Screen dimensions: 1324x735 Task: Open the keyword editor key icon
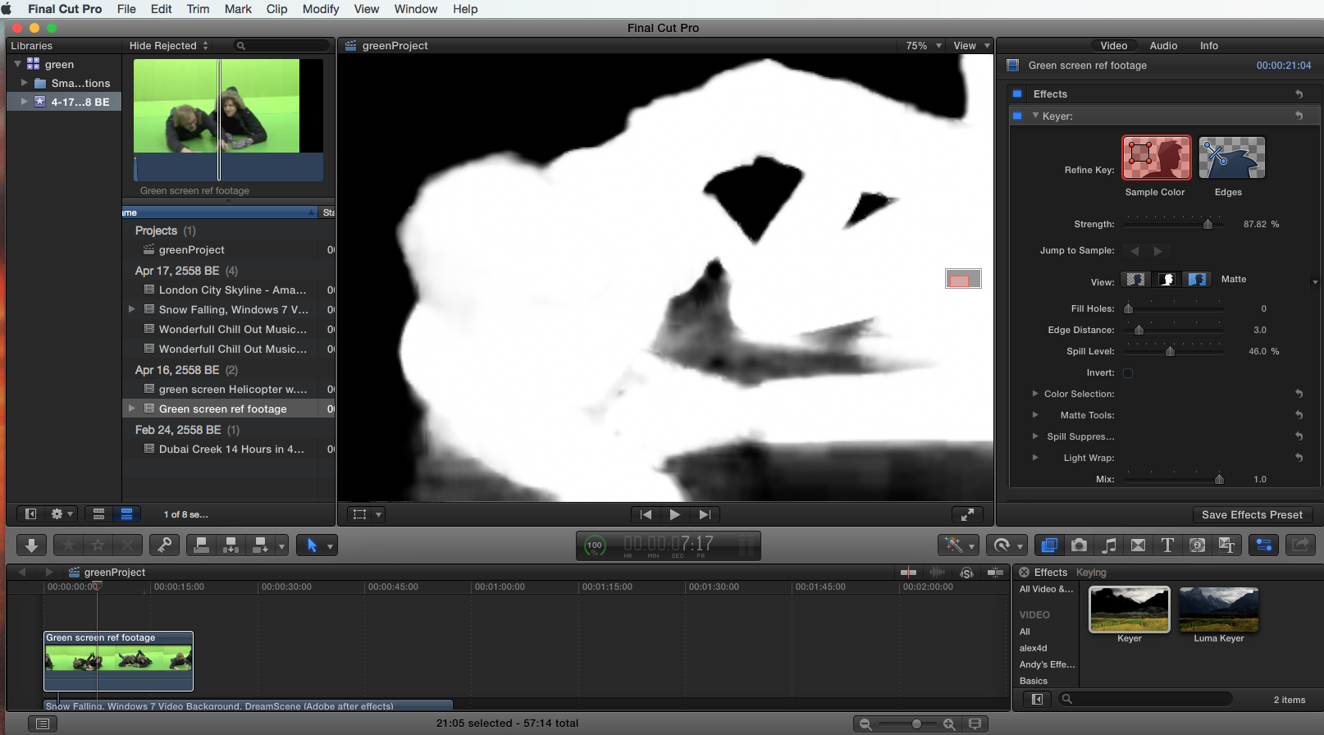(x=164, y=546)
